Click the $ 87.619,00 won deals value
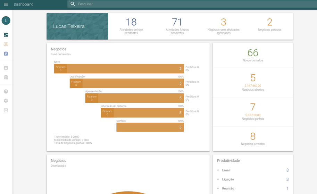317x194 pixels. tap(253, 115)
